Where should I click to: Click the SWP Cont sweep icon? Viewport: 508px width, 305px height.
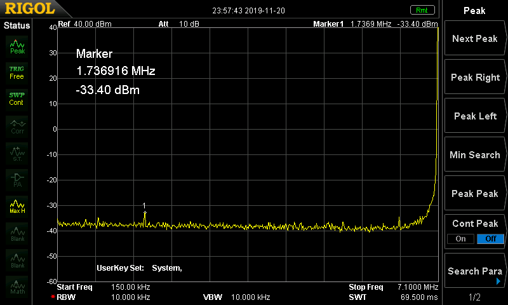[17, 98]
